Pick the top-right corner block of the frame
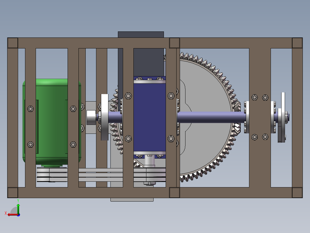 coord(297,43)
